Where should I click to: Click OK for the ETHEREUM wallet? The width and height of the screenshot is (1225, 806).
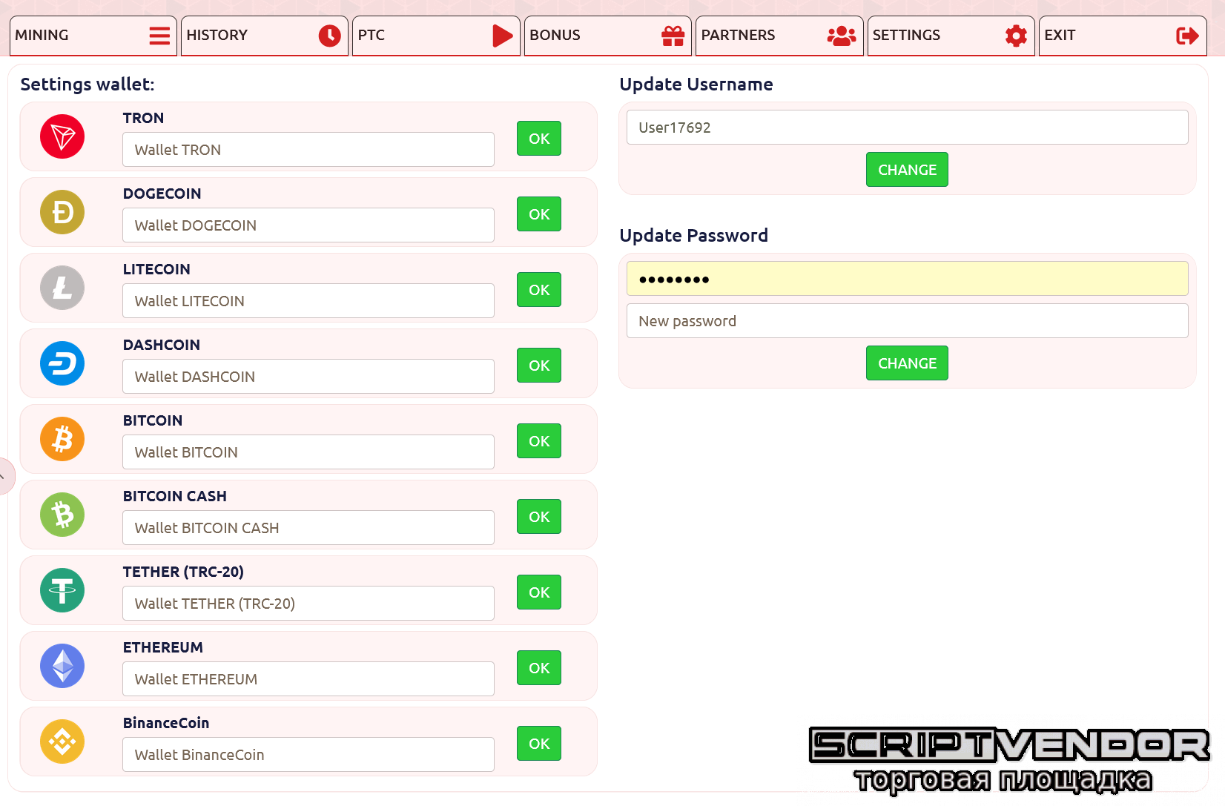pyautogui.click(x=539, y=668)
